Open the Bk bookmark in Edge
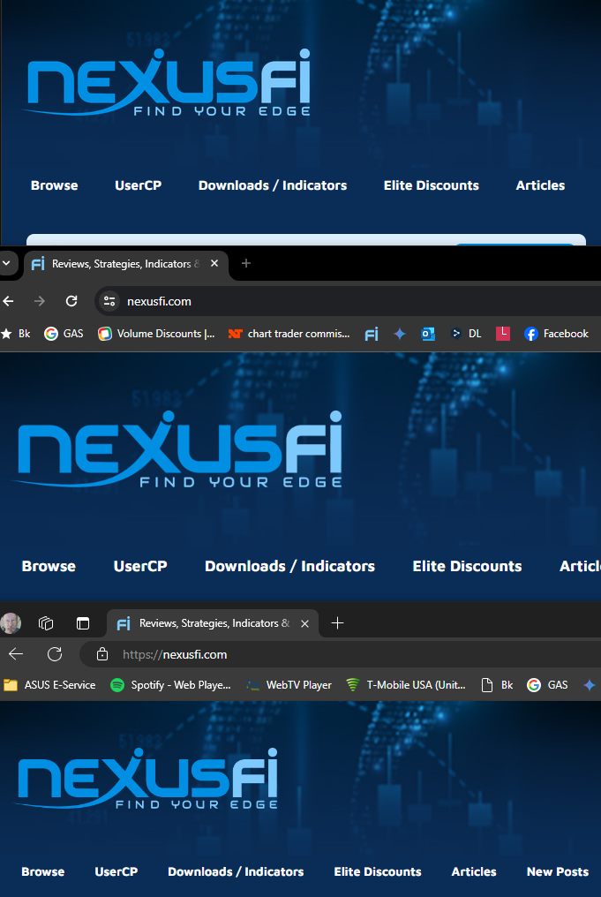 (497, 685)
